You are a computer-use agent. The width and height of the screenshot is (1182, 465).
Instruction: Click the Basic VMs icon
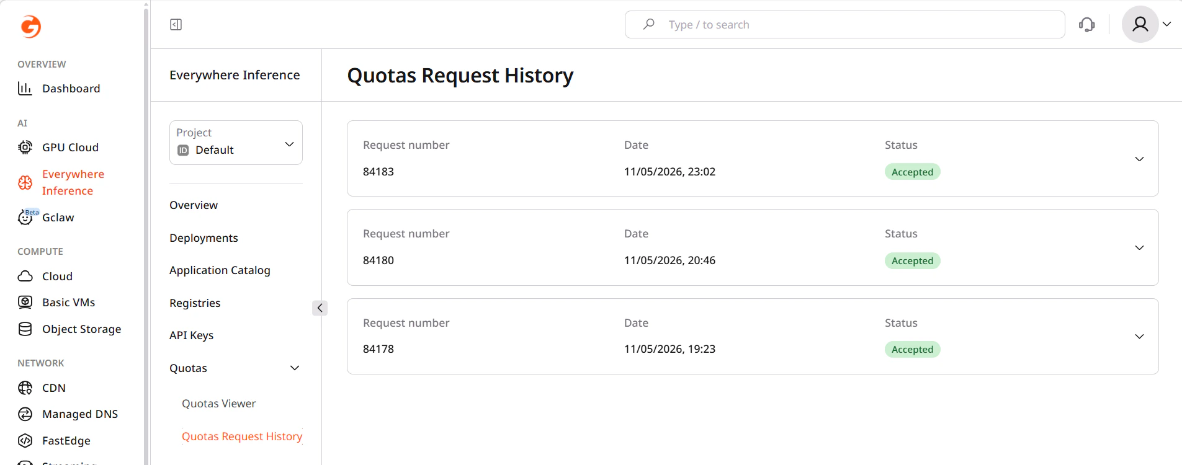pos(25,303)
